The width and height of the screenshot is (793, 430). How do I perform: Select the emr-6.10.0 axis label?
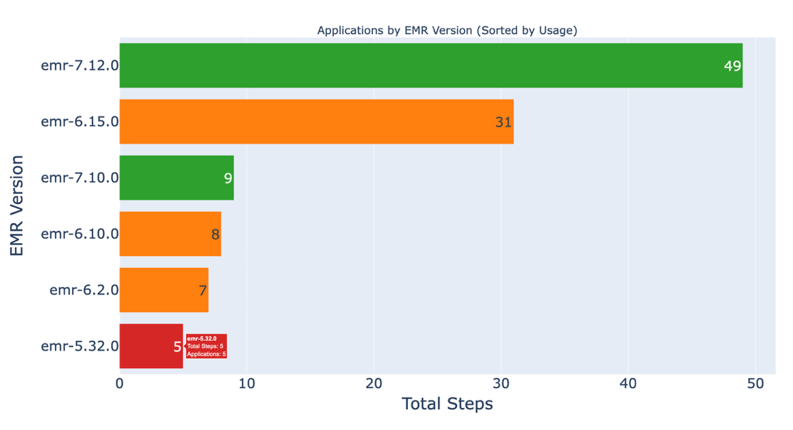[80, 234]
